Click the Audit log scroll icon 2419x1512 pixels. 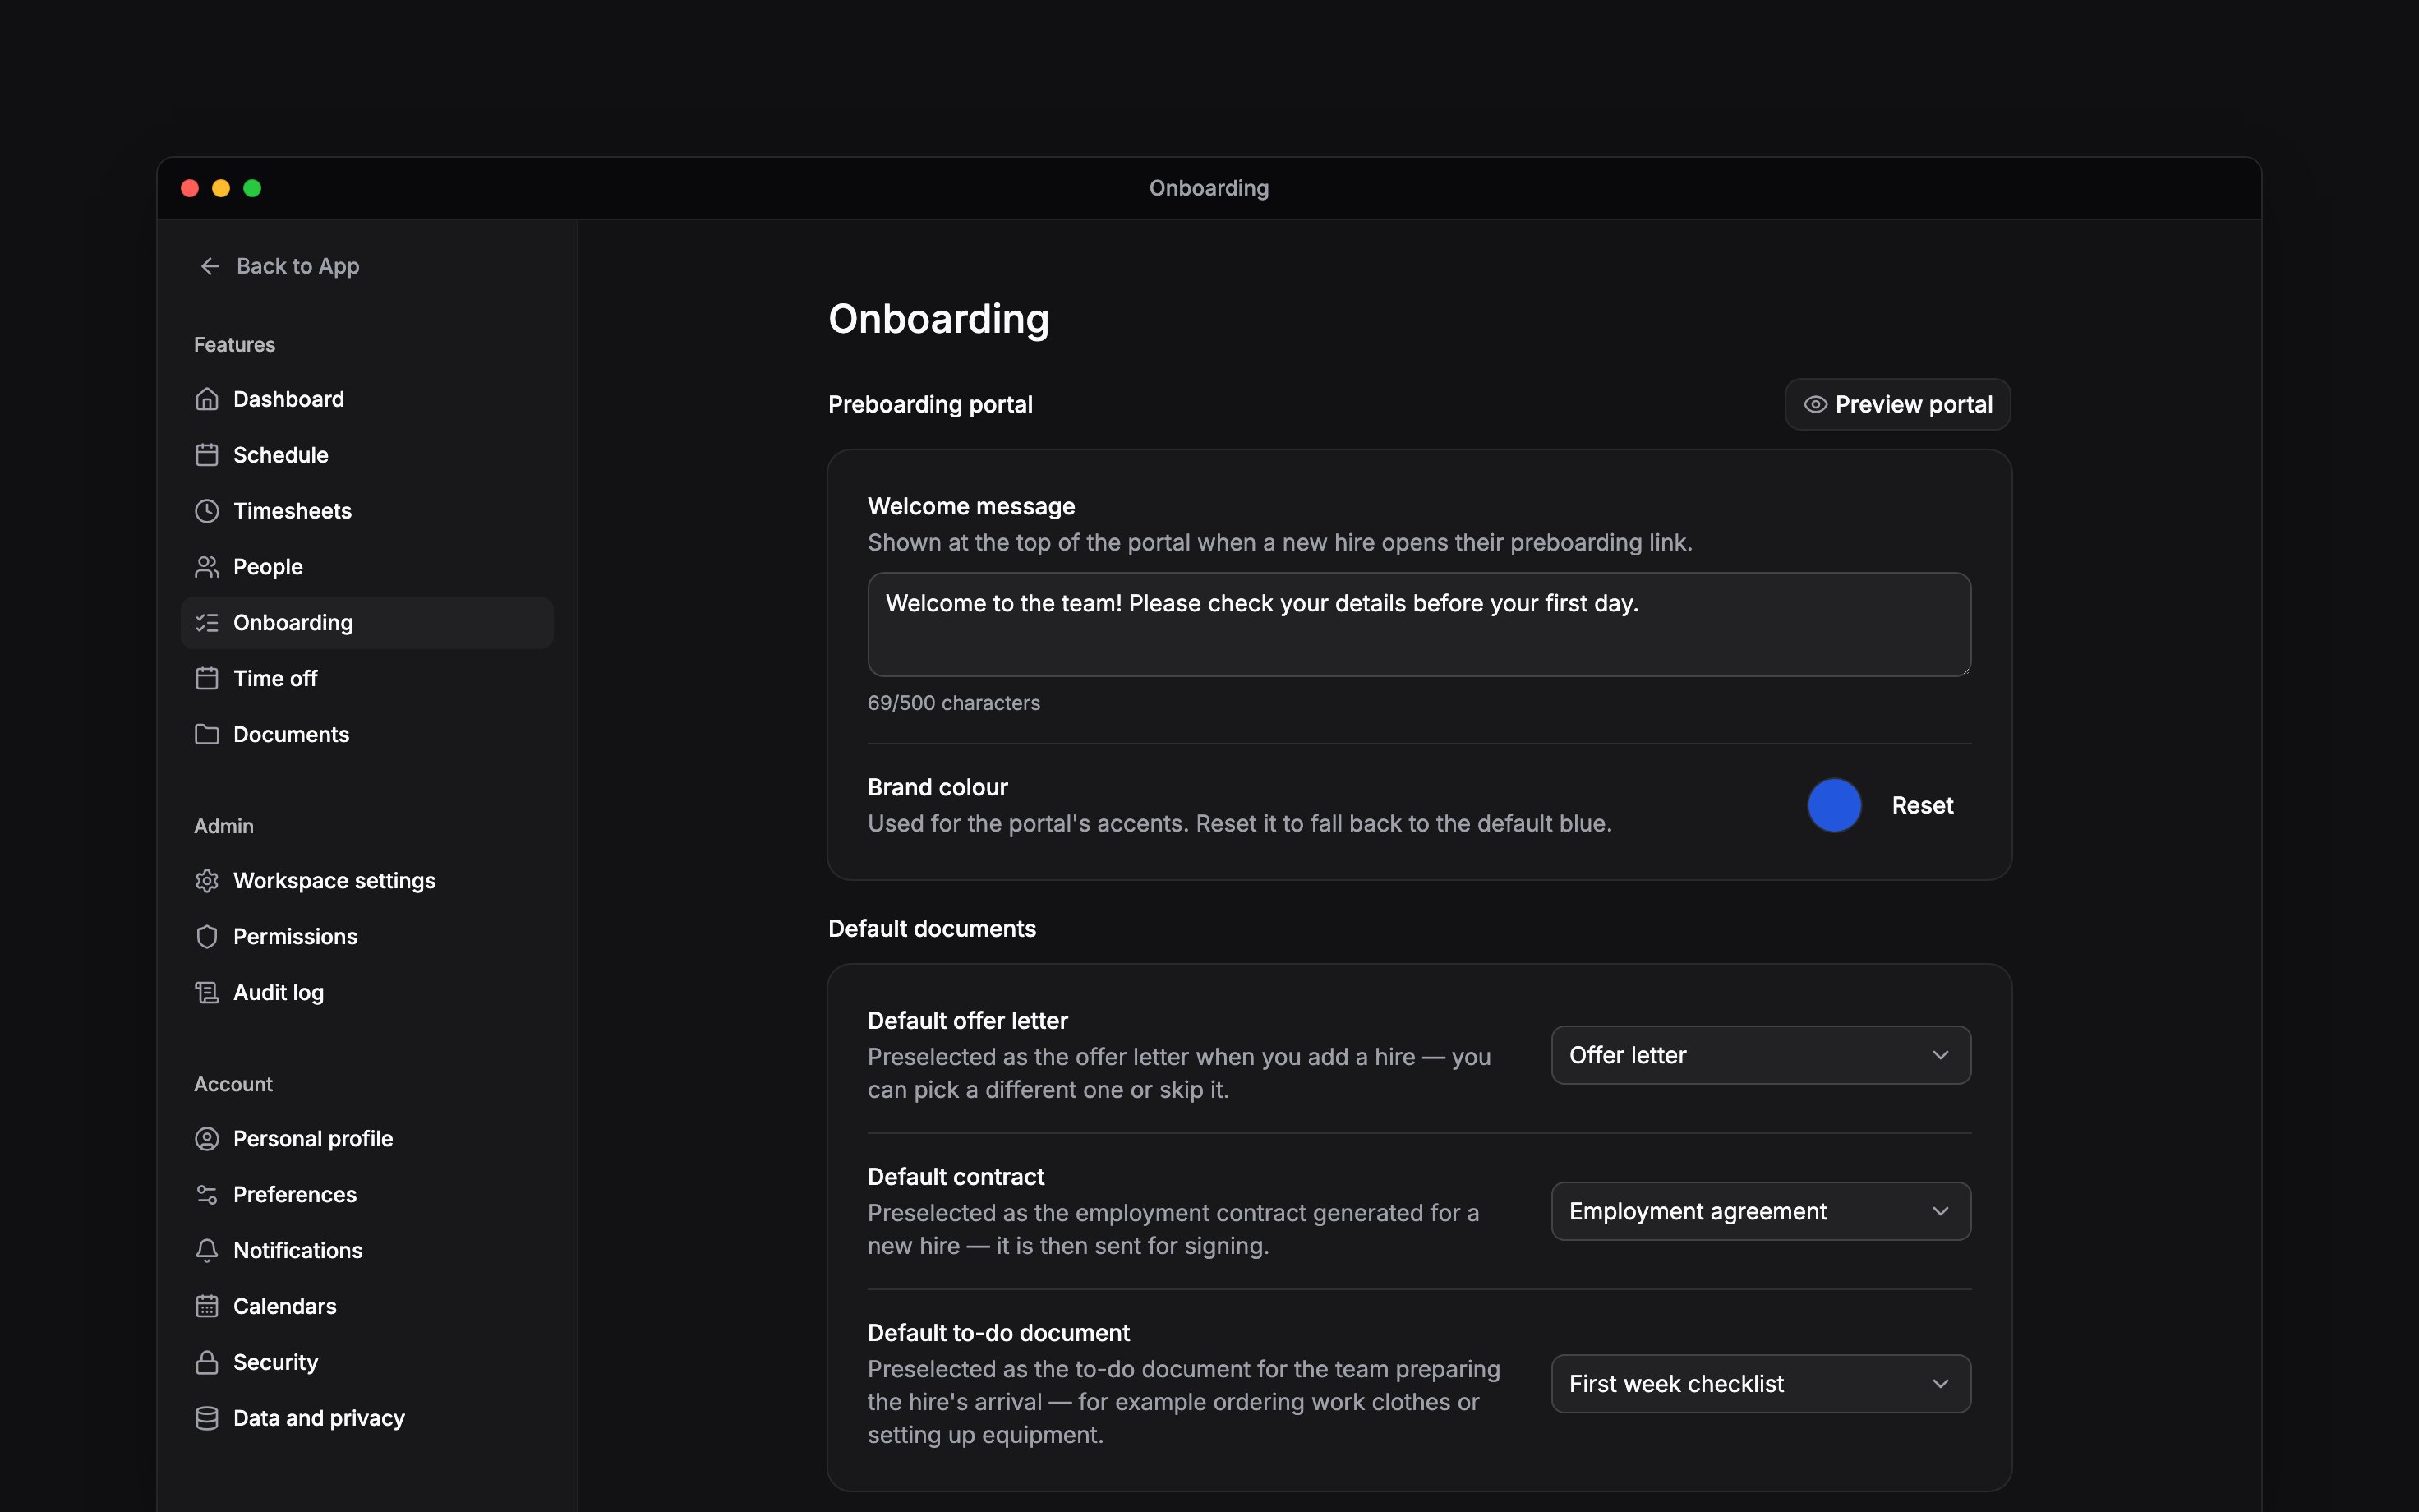207,993
